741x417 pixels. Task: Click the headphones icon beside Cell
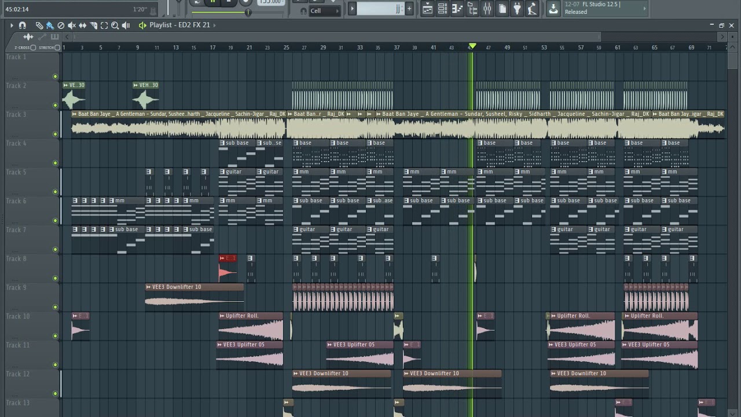click(303, 11)
